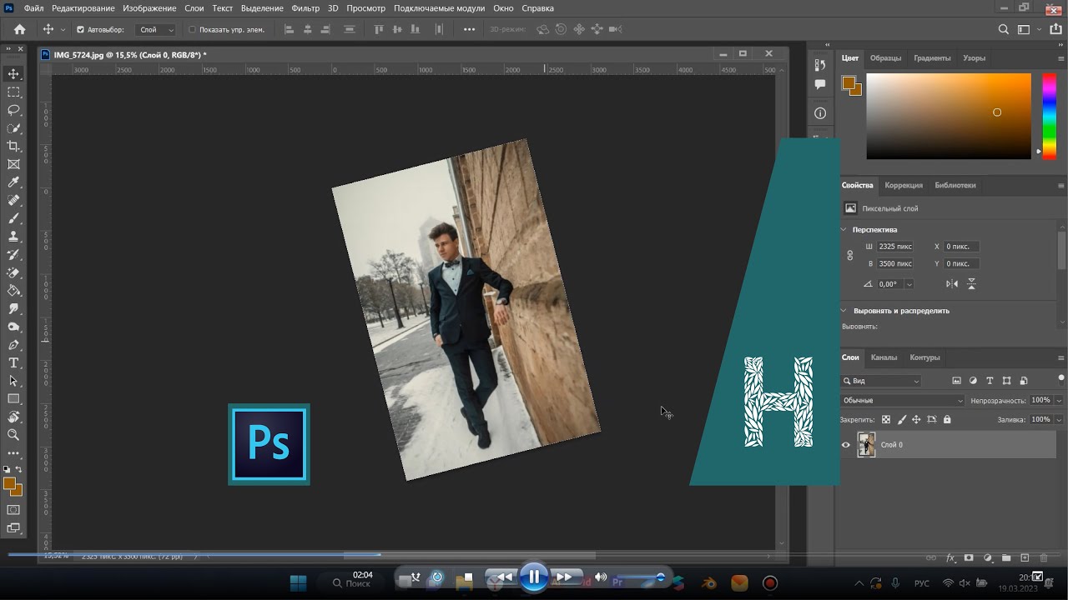This screenshot has height=600, width=1068.
Task: Enable Показать упр. элем. checkbox
Action: 192,29
